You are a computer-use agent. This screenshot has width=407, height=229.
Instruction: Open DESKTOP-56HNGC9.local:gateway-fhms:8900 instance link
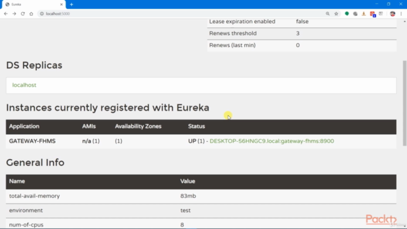[x=272, y=141]
